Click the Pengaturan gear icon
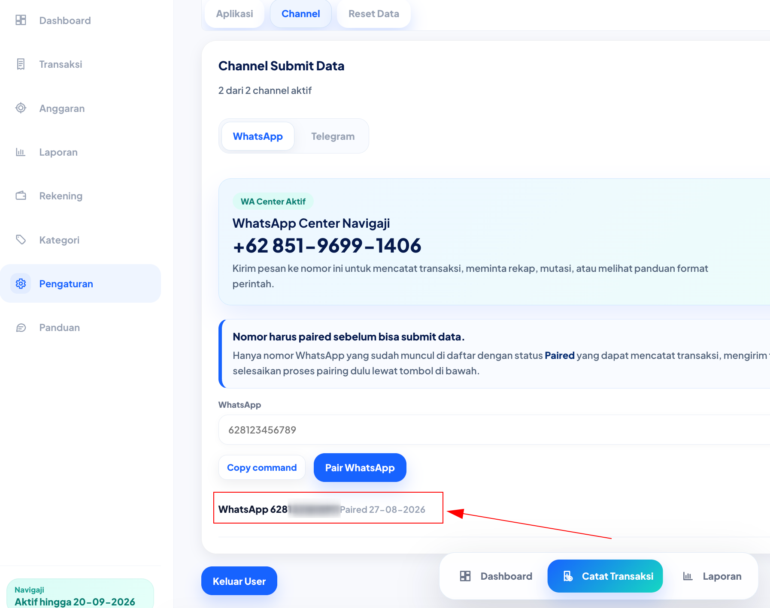This screenshot has width=770, height=608. tap(21, 283)
